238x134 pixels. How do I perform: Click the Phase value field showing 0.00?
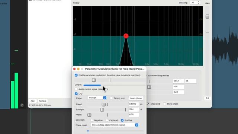click(134, 115)
